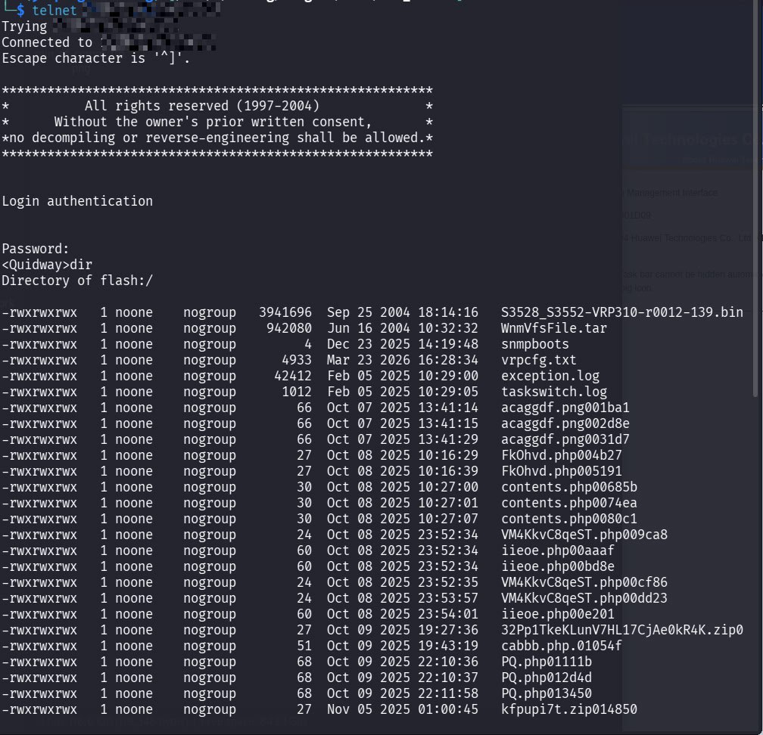
Task: Click the 32Pp1TkeKLunV7HL17CjAe0kR4K.zip0 filename
Action: click(622, 630)
